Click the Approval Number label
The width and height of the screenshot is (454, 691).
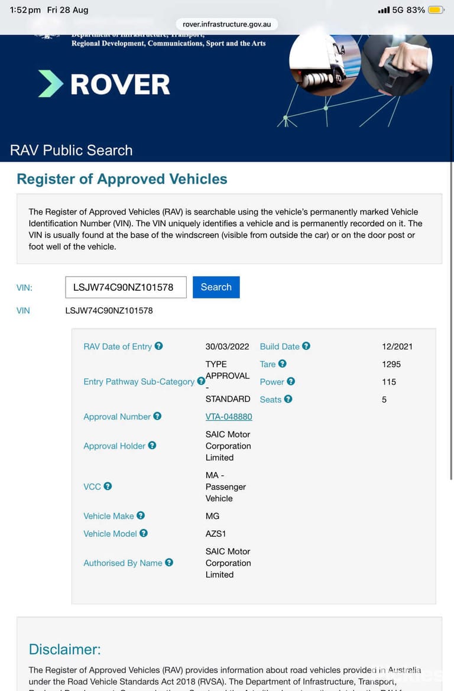tap(117, 417)
